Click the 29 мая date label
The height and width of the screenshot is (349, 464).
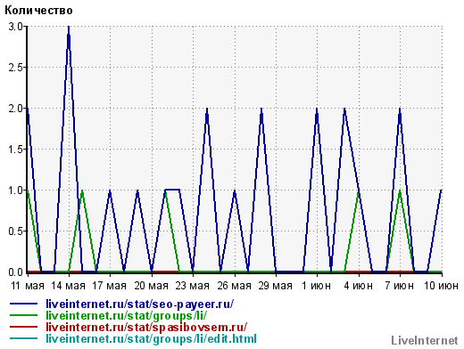click(x=275, y=286)
